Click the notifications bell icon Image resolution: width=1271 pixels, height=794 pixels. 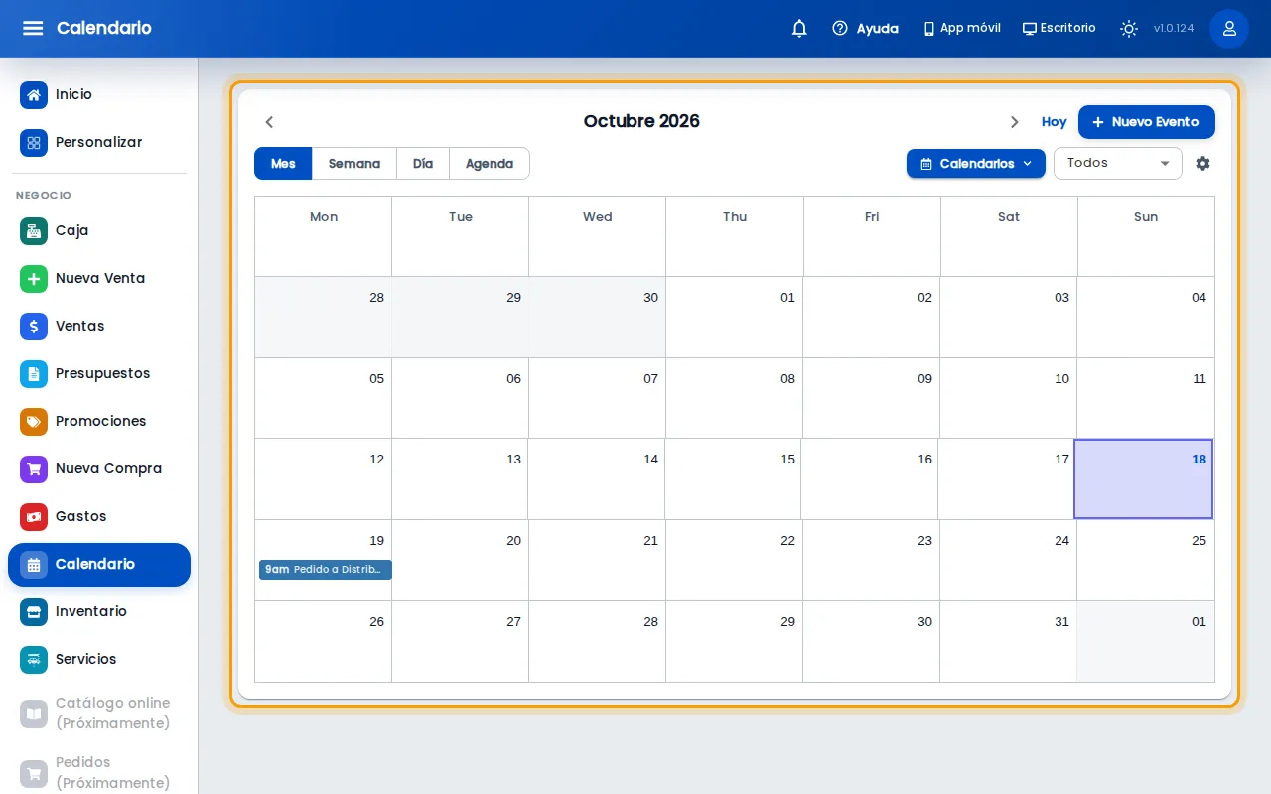(x=799, y=28)
